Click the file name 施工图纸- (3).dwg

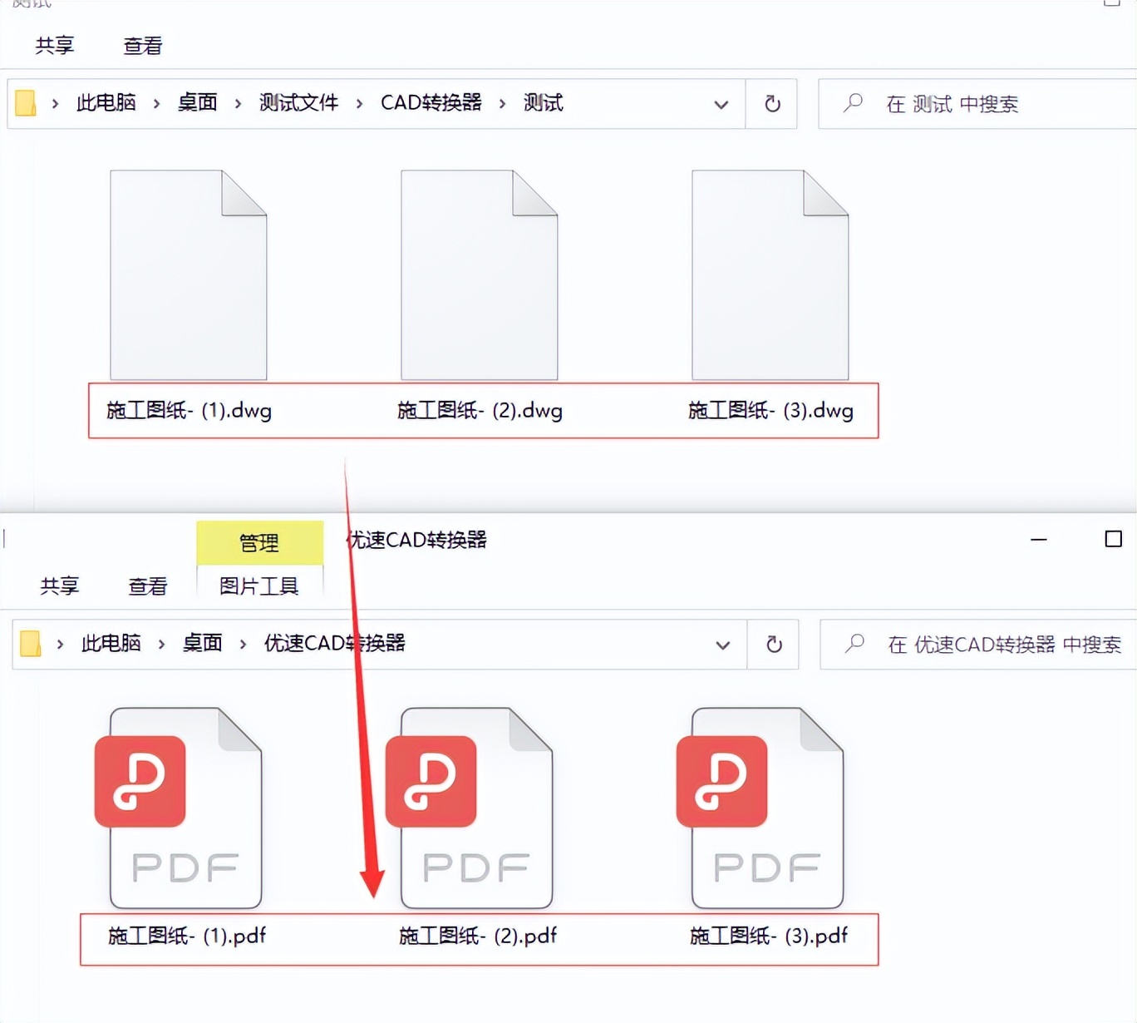coord(771,410)
